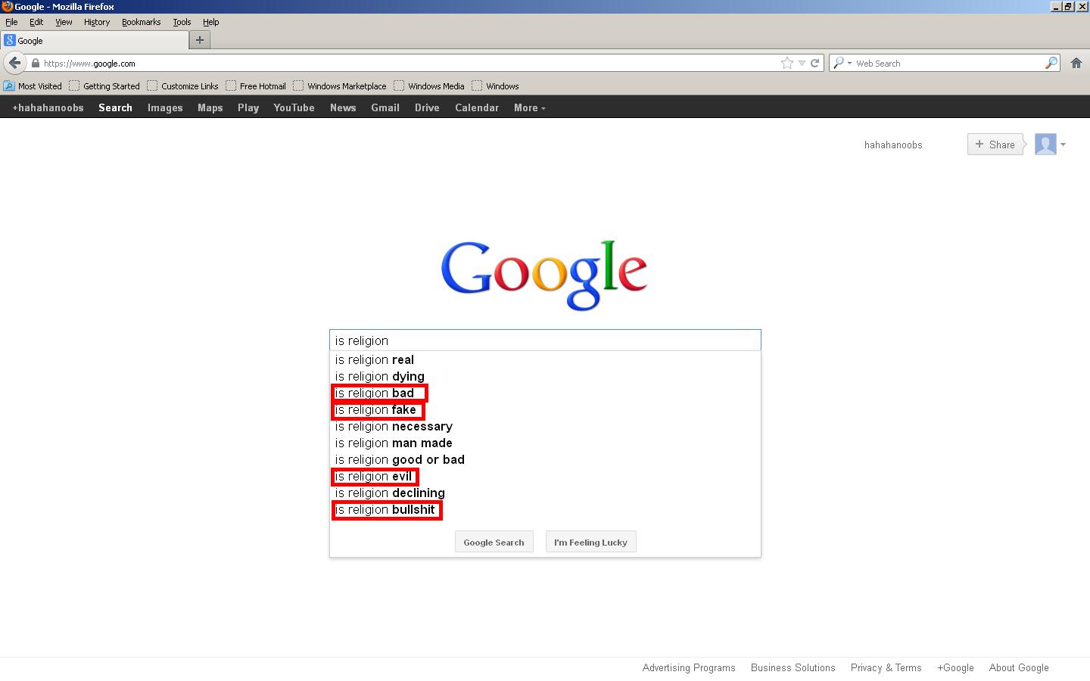Click the HTTPS padlock in the address bar
1090x681 pixels.
36,64
